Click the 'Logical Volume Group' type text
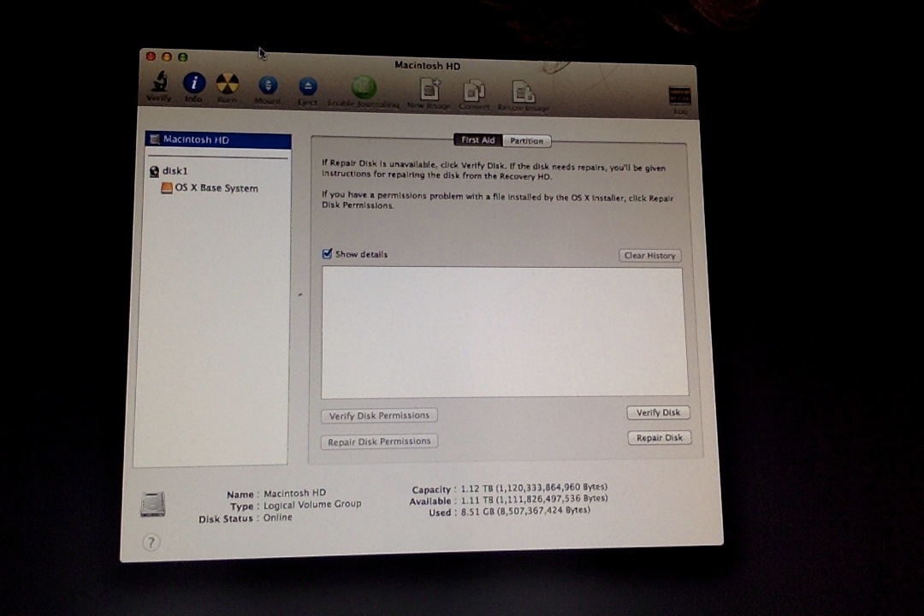 click(x=312, y=505)
